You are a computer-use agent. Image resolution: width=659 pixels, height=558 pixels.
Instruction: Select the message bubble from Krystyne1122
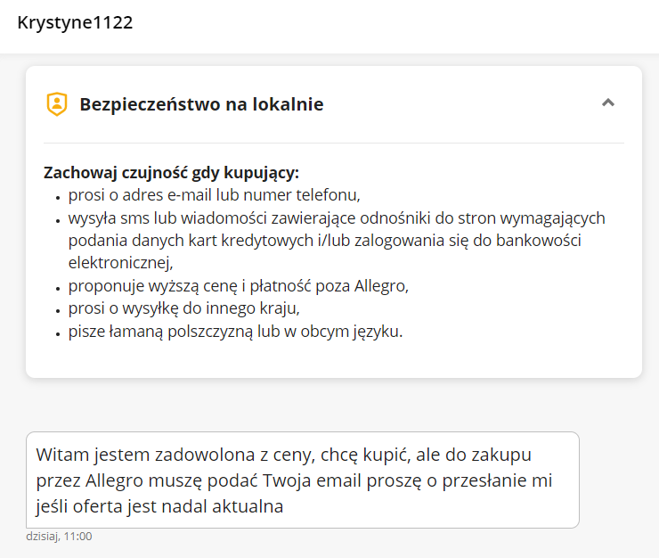pyautogui.click(x=303, y=480)
